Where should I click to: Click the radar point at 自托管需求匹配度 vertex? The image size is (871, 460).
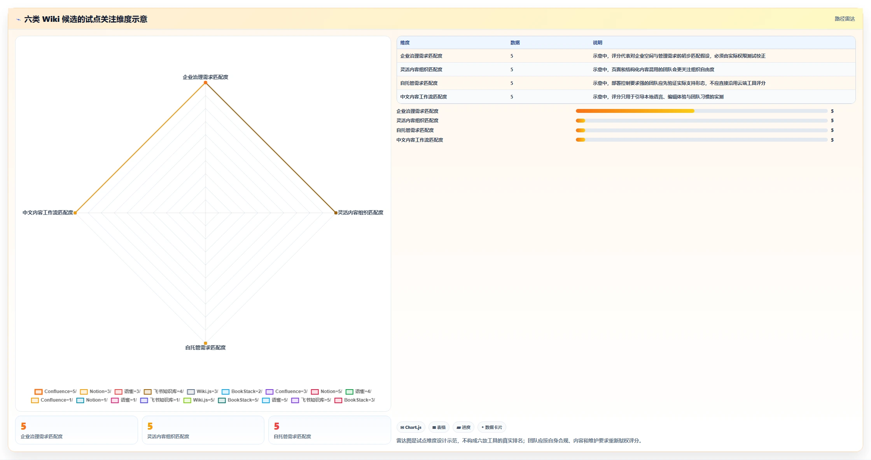click(205, 343)
